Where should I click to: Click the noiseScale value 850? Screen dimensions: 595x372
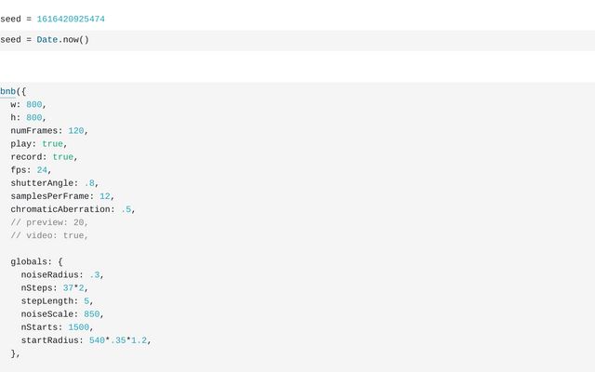(x=92, y=314)
